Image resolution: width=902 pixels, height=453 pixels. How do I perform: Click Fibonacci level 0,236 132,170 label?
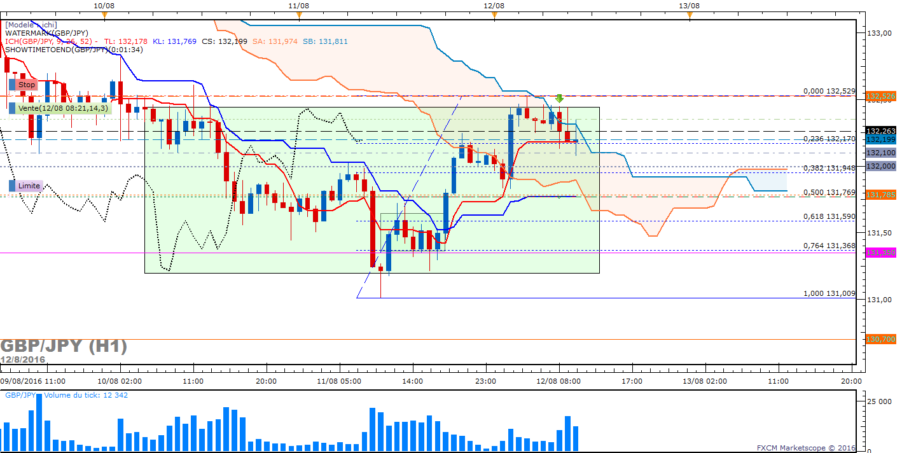pos(829,139)
